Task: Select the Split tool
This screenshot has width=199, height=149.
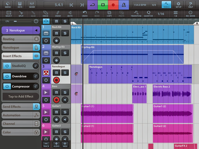Action: pyautogui.click(x=21, y=14)
